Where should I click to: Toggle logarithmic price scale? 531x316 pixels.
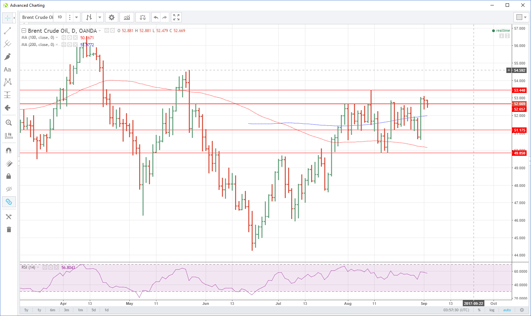492,310
